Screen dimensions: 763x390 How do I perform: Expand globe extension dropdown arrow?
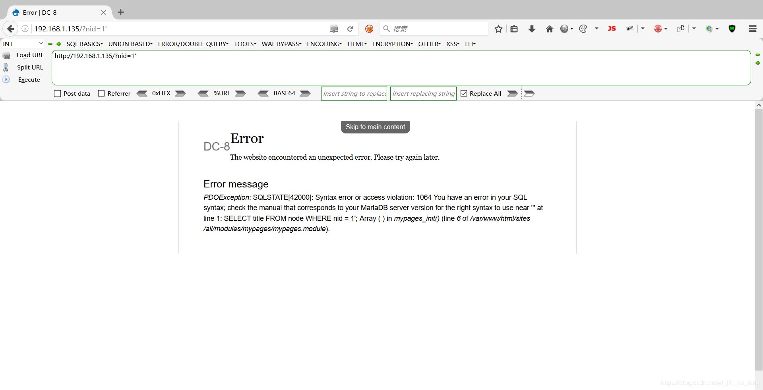(572, 29)
